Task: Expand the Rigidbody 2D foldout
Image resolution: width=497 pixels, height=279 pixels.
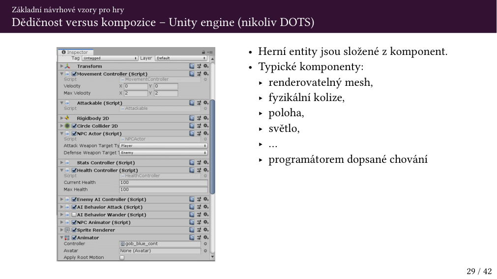Action: click(62, 118)
